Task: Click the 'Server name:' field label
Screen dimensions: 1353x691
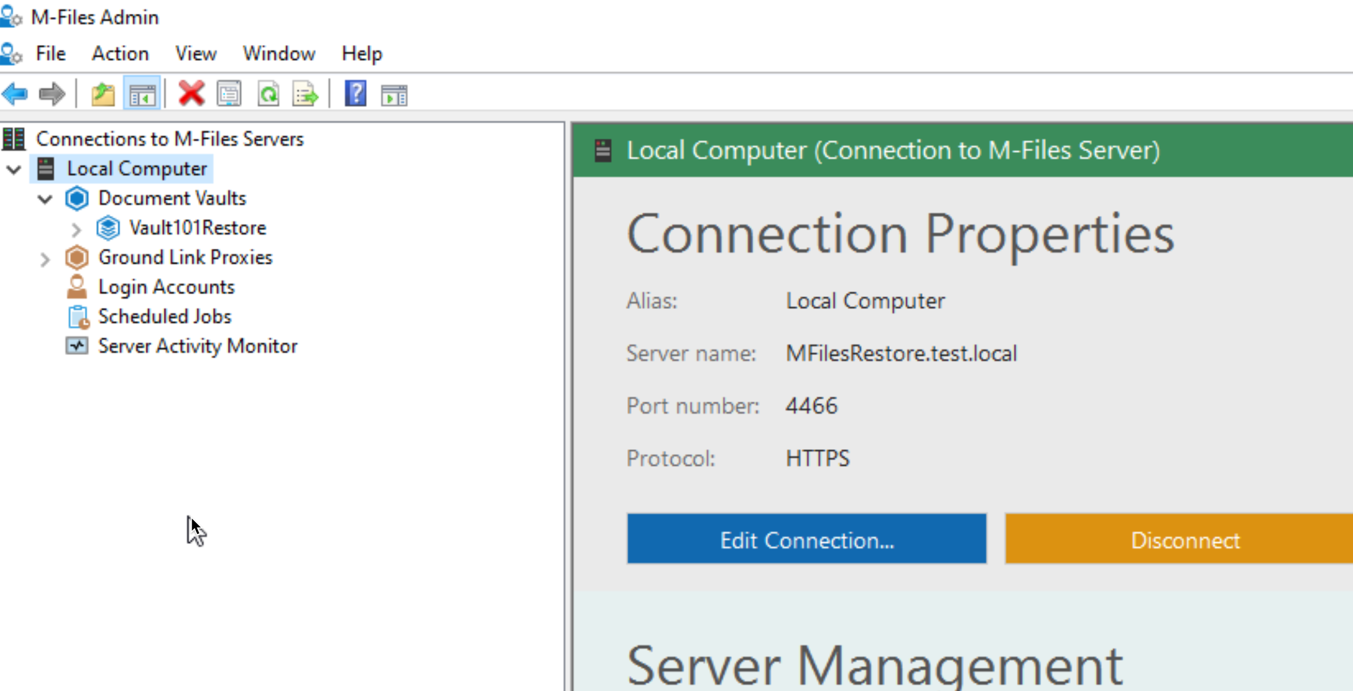Action: click(x=691, y=353)
